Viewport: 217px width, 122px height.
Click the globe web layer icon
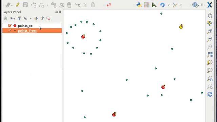(x=195, y=5)
